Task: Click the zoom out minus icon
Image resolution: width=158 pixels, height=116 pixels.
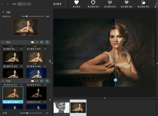Action: click(2, 4)
